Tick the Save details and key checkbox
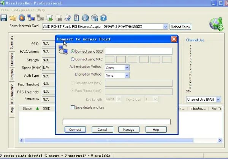The image size is (228, 159). (73, 107)
